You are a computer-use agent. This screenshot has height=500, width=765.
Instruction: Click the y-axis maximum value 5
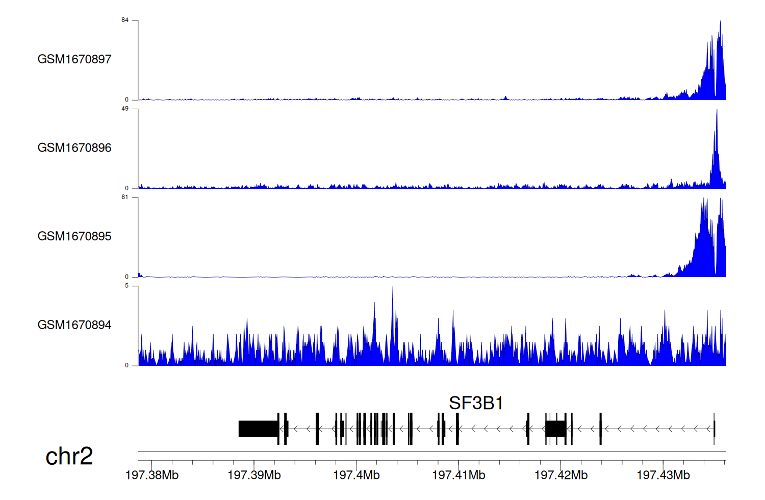(127, 286)
